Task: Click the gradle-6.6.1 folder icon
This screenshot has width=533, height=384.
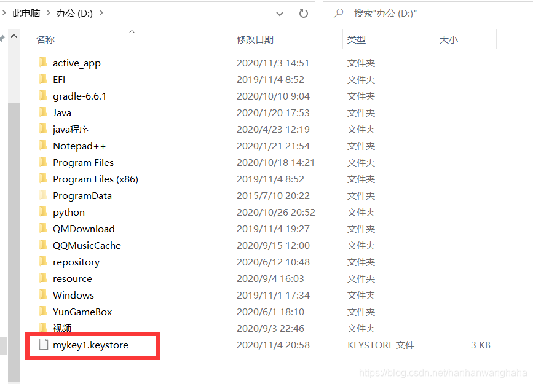Action: [x=43, y=96]
